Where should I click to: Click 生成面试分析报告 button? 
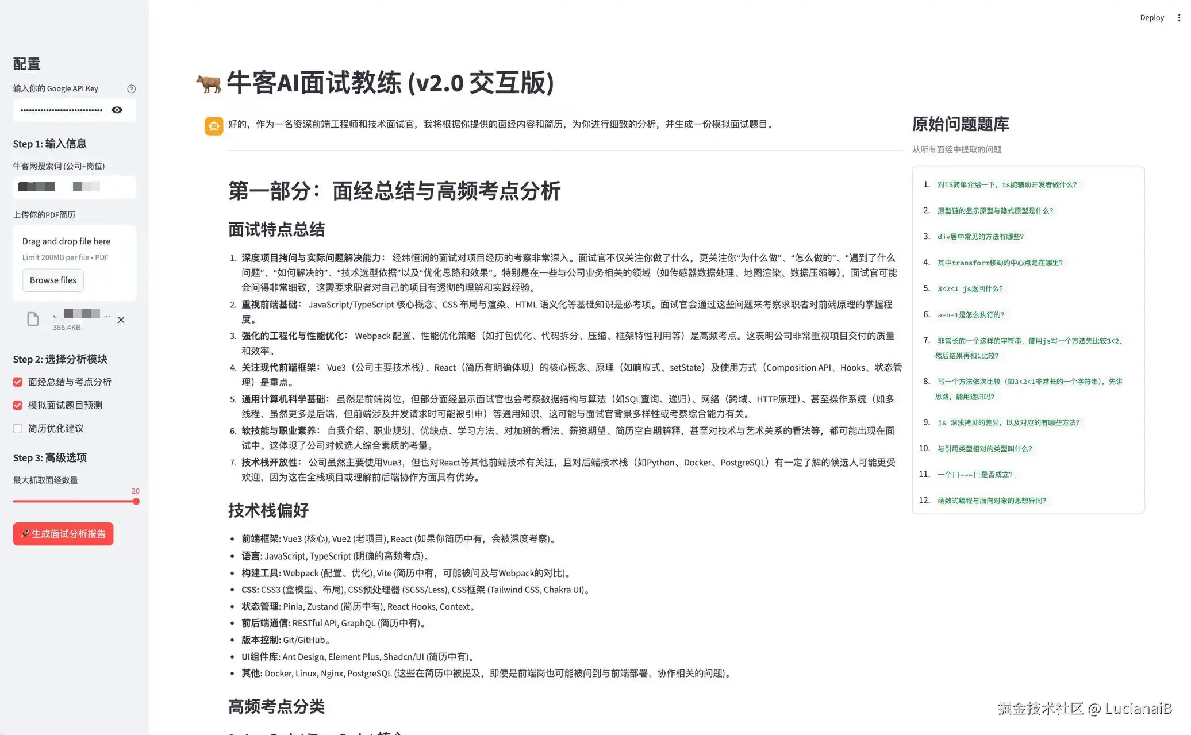tap(63, 534)
